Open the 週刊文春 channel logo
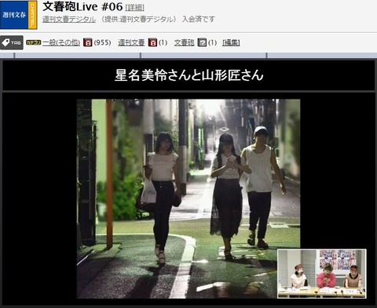The height and width of the screenshot is (308, 377). [x=18, y=15]
